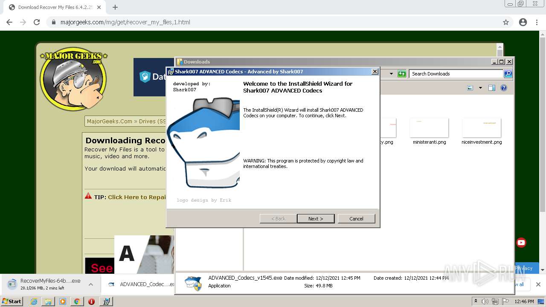Expand the address bar history dropdown in Downloads
Screen dimensions: 546x307
pos(391,74)
